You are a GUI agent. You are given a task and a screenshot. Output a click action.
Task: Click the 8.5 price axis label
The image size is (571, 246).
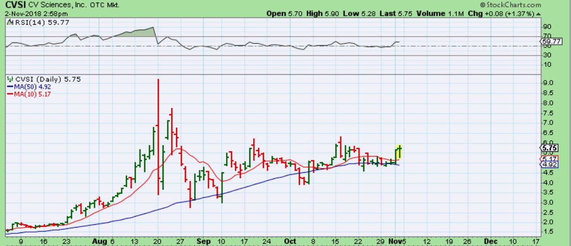(x=548, y=93)
